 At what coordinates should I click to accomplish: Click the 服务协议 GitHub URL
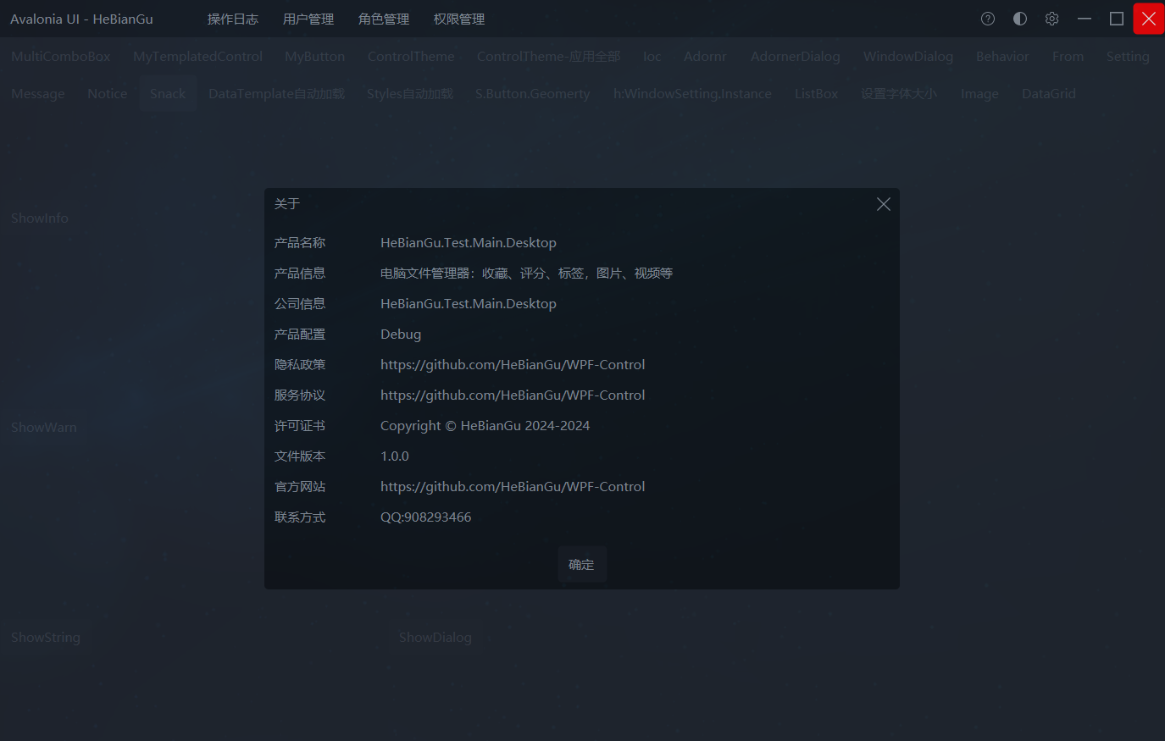pyautogui.click(x=513, y=395)
